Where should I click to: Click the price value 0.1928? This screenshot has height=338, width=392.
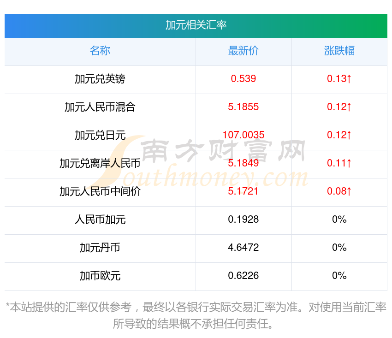pos(243,219)
